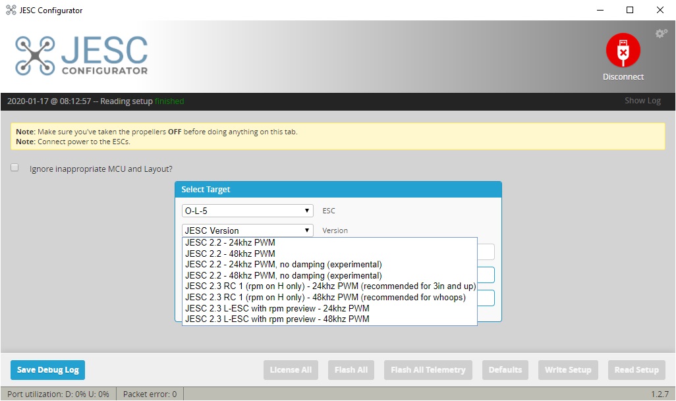The image size is (676, 401).
Task: Click Flash All Telemetry button
Action: point(428,370)
